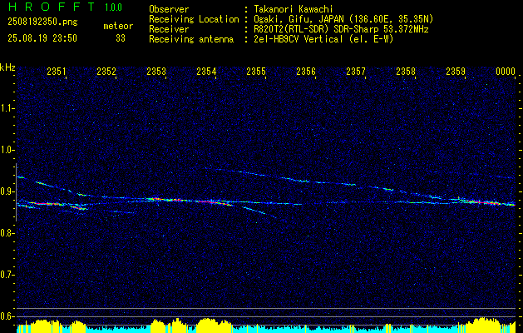
Task: Click the HROFFT program title text
Action: click(52, 7)
